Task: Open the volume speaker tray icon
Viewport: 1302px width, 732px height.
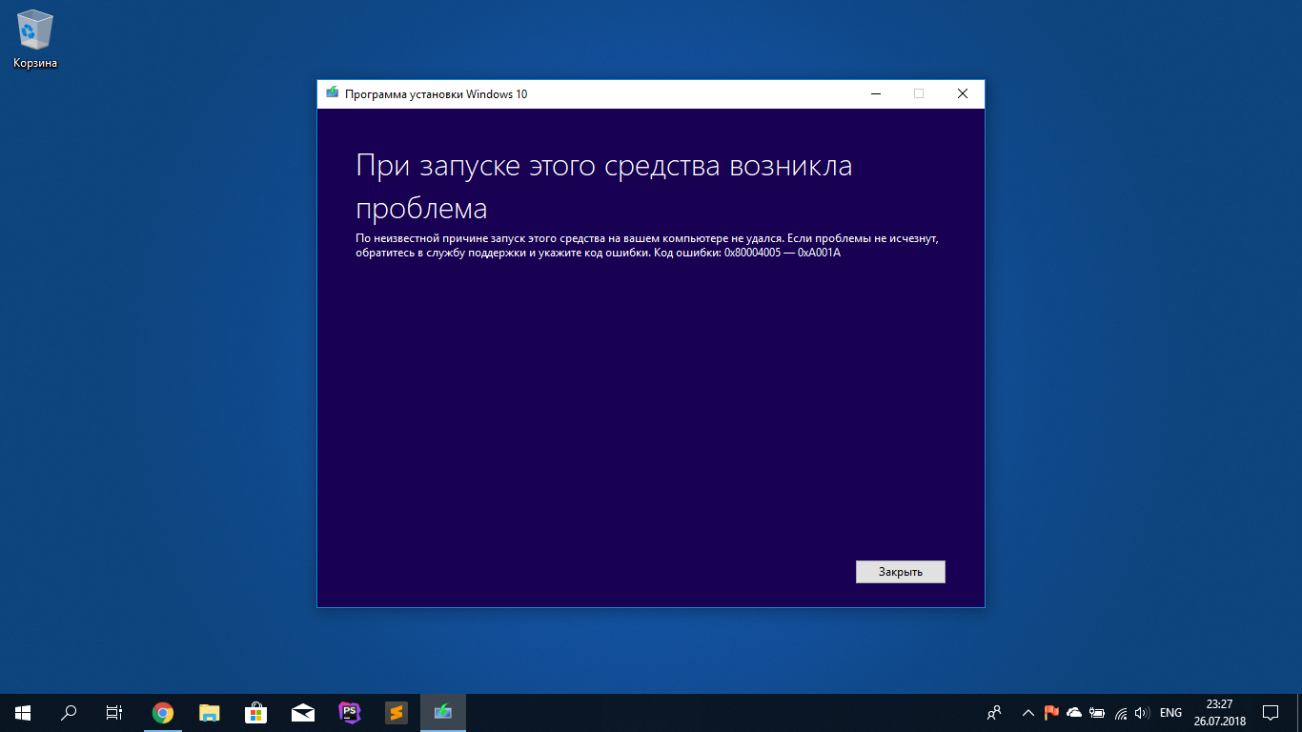Action: pos(1143,712)
